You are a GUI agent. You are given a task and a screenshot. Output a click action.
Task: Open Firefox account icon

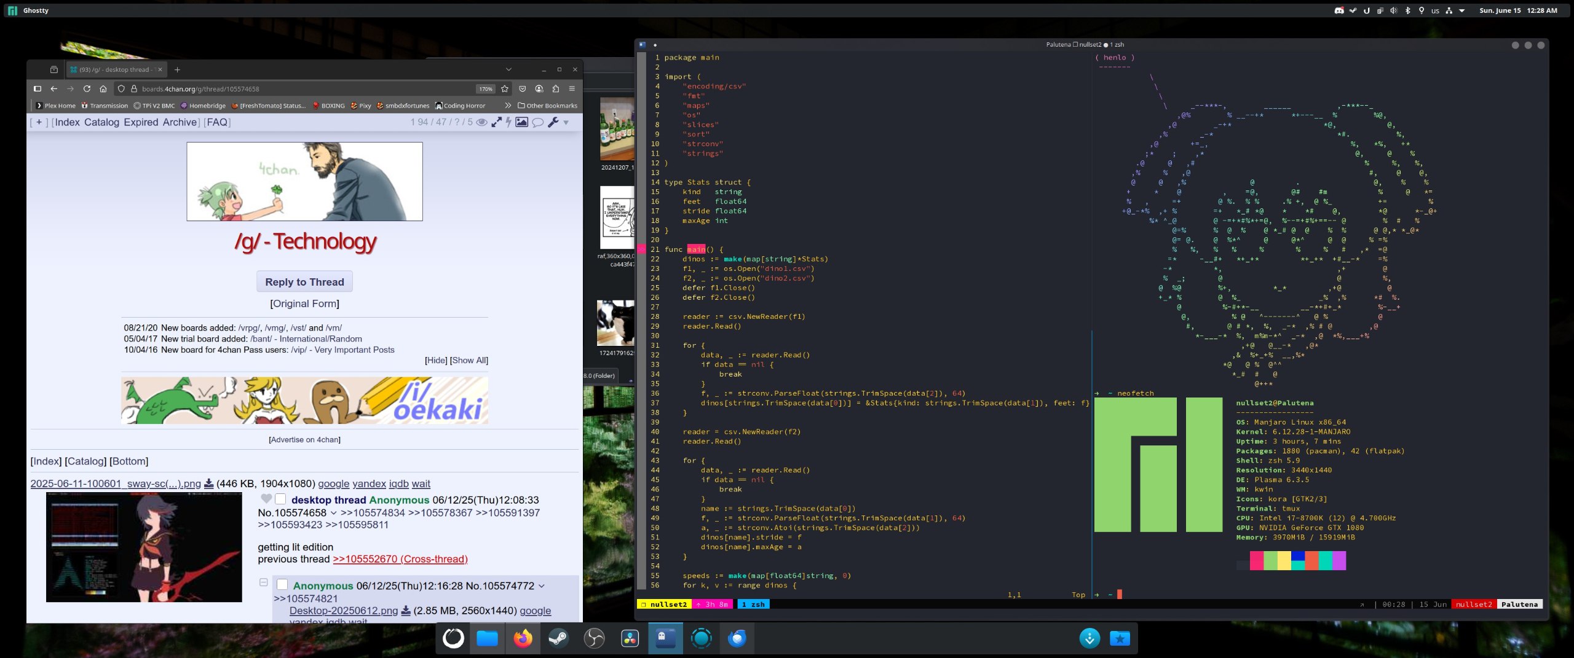point(539,88)
